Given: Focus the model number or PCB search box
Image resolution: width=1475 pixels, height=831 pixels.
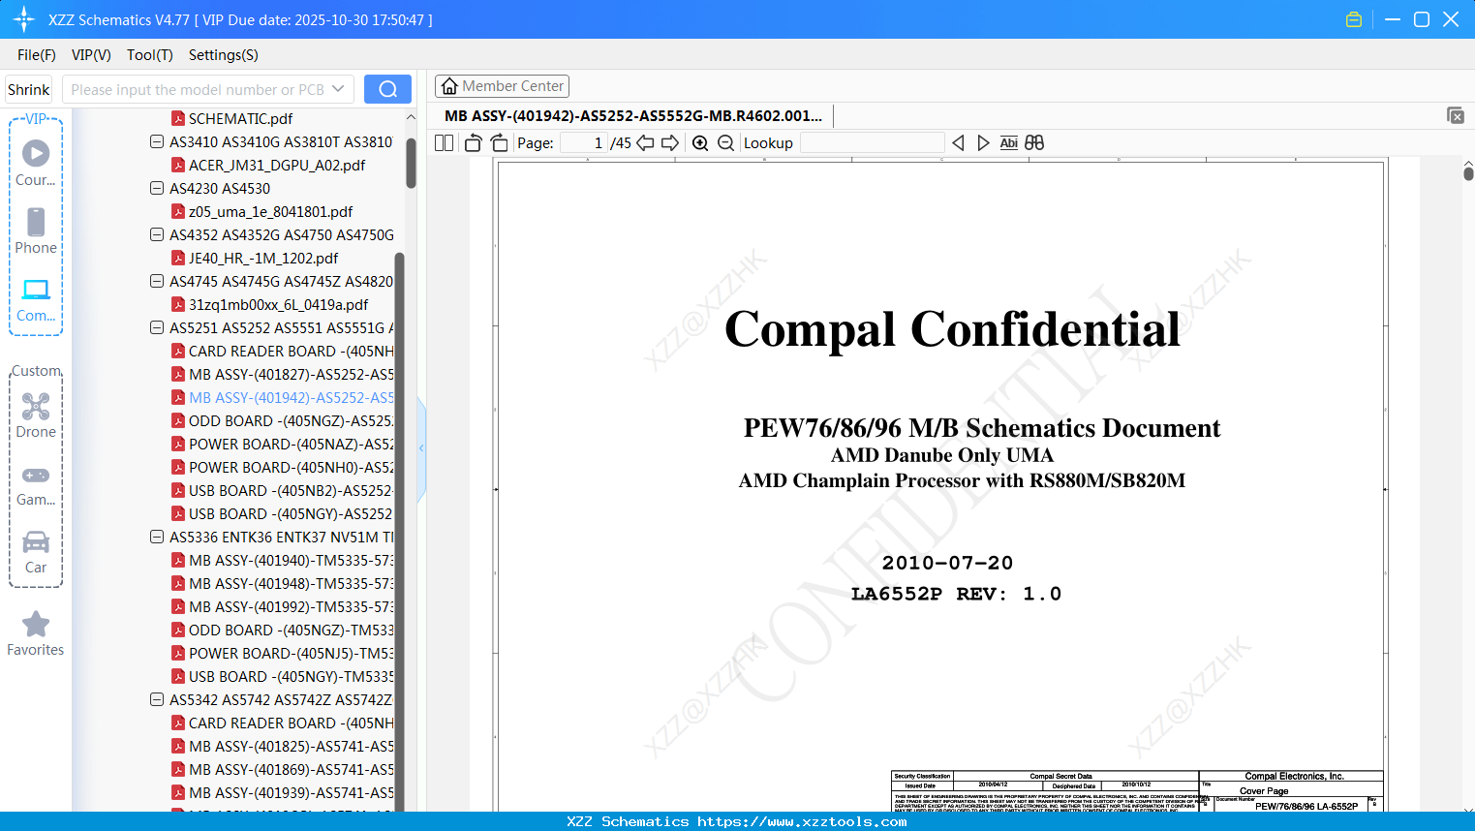Looking at the screenshot, I should [x=197, y=89].
